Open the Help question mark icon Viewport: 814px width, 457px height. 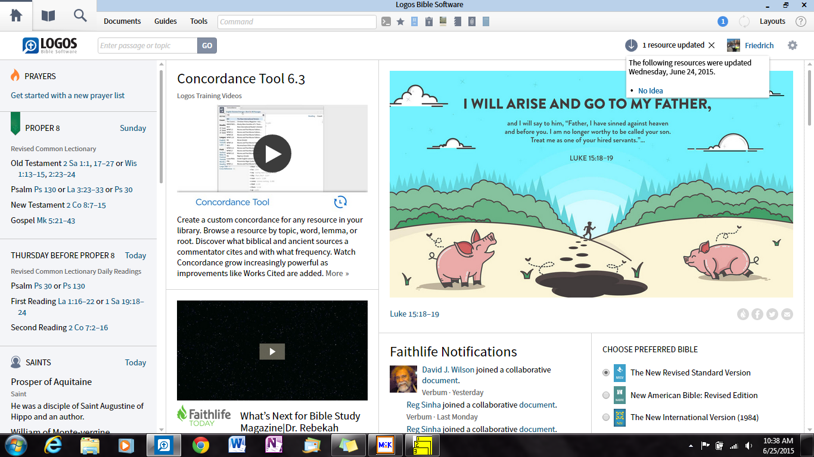pos(801,21)
